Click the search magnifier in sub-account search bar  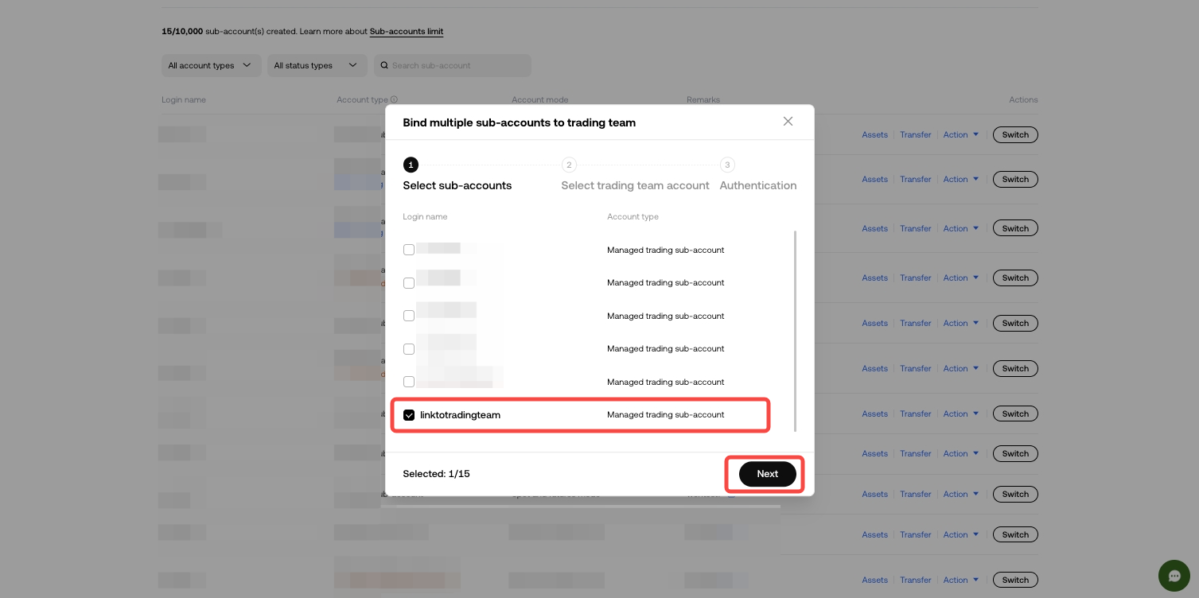point(385,65)
